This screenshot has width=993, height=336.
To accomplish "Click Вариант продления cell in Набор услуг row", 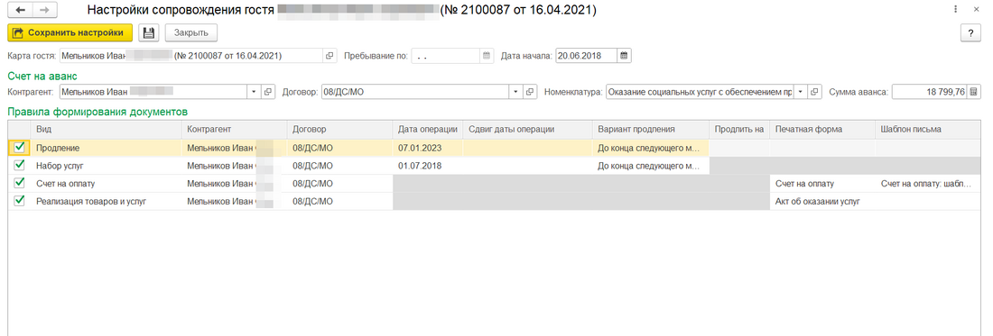I will point(650,166).
